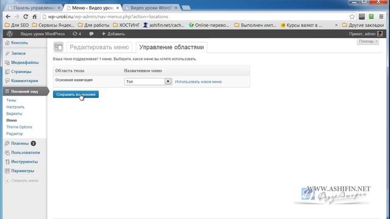Click the admin avatar in the admin bar
This screenshot has width=390, height=219.
click(380, 34)
